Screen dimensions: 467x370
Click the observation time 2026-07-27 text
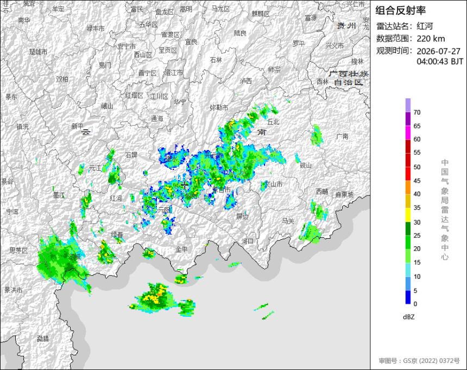[438, 51]
